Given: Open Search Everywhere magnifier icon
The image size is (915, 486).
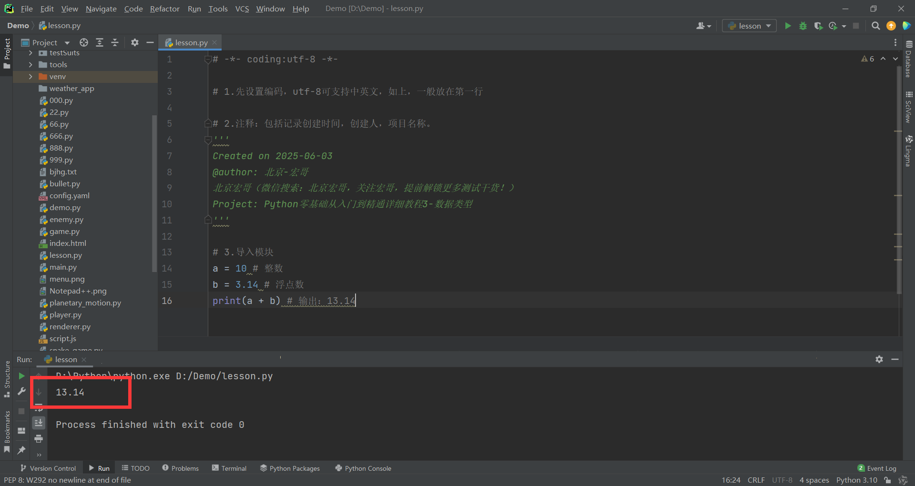Looking at the screenshot, I should click(875, 26).
